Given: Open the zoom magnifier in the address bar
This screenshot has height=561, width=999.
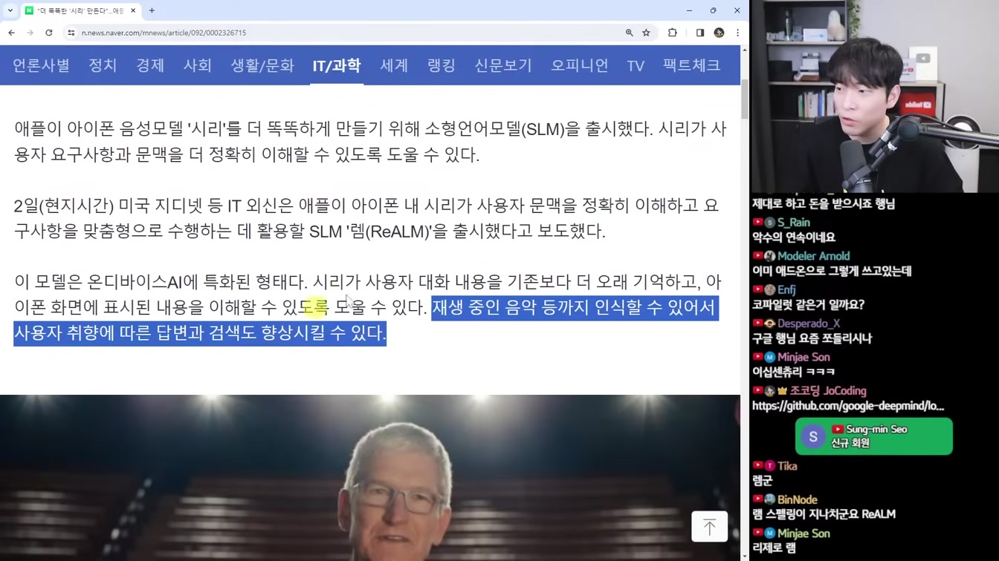Looking at the screenshot, I should click(629, 33).
